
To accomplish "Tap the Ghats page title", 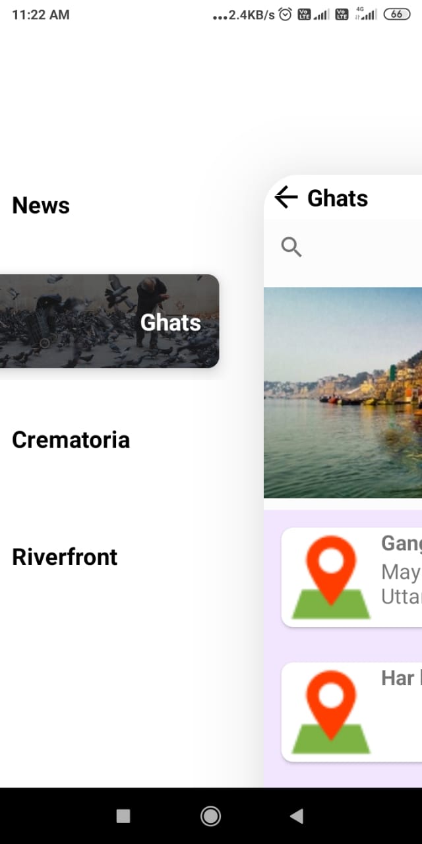I will point(338,198).
